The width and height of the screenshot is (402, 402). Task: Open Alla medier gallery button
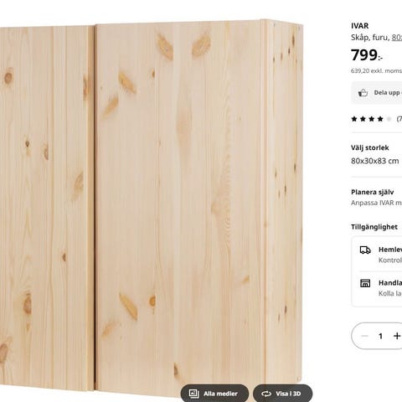(214, 393)
